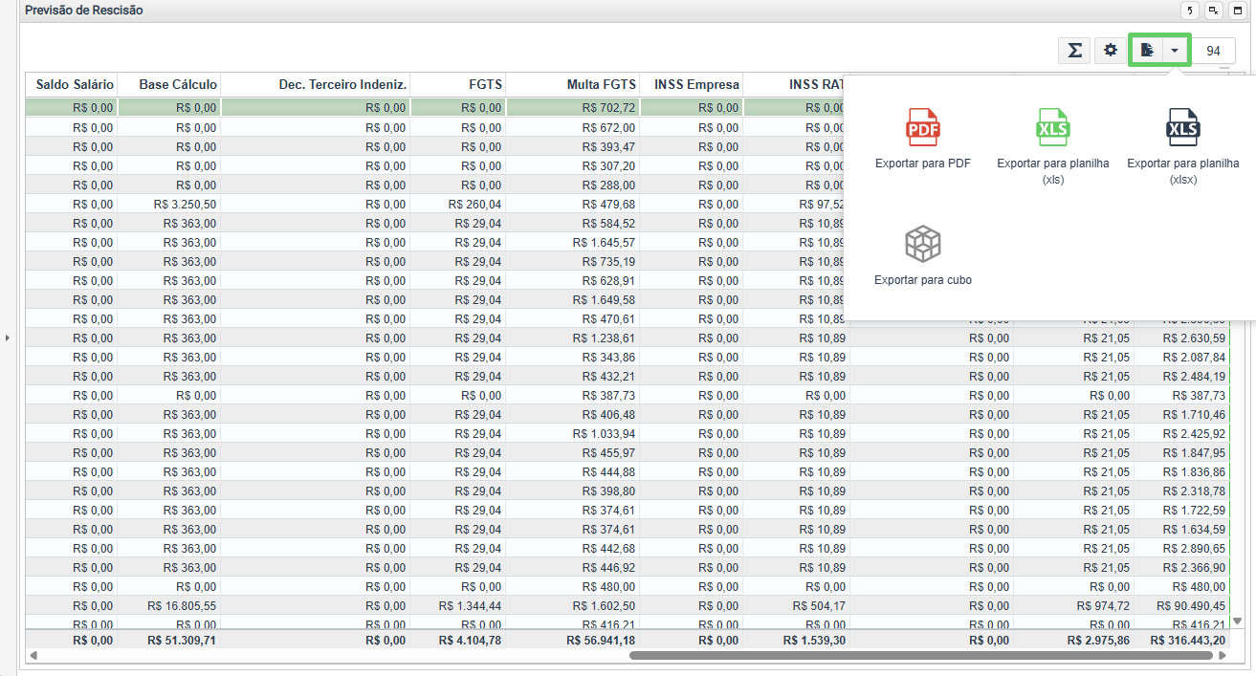Viewport: 1256px width, 676px height.
Task: Expand the export options dropdown arrow
Action: pyautogui.click(x=1175, y=51)
